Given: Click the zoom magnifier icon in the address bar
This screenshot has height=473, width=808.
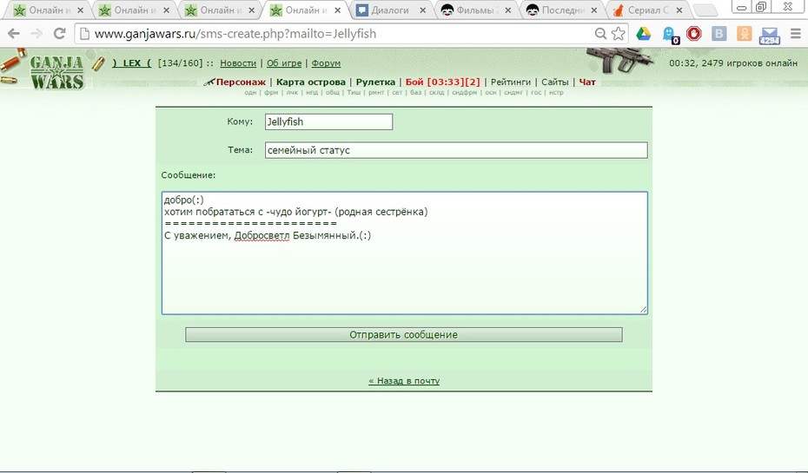Looking at the screenshot, I should [x=600, y=34].
